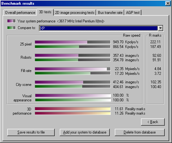
Task: Click Save results to file
Action: [x=31, y=132]
